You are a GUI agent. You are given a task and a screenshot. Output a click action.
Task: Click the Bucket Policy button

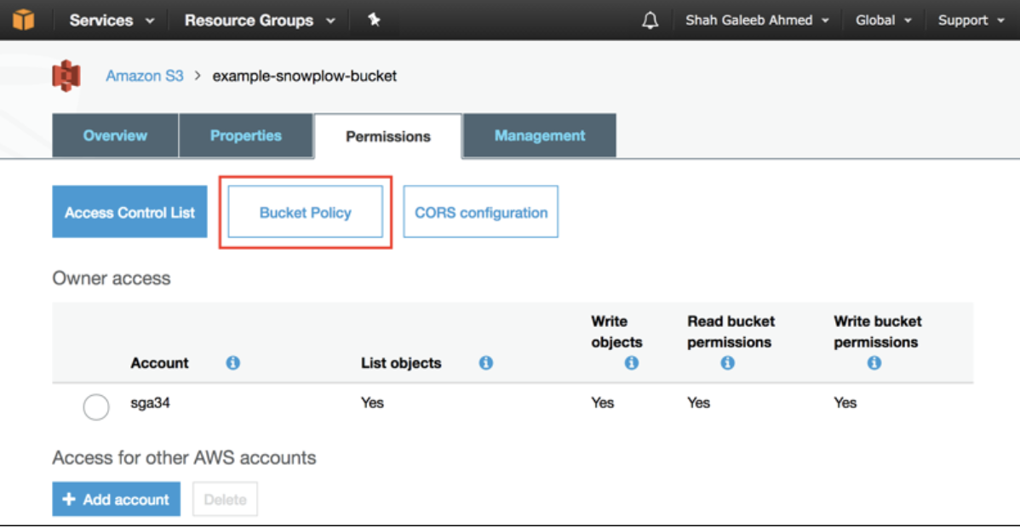tap(305, 212)
